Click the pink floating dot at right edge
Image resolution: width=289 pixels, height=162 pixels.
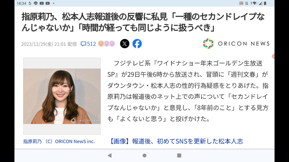click(x=273, y=56)
